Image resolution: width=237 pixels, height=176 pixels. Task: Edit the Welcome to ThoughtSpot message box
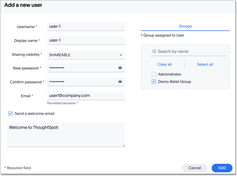66,134
